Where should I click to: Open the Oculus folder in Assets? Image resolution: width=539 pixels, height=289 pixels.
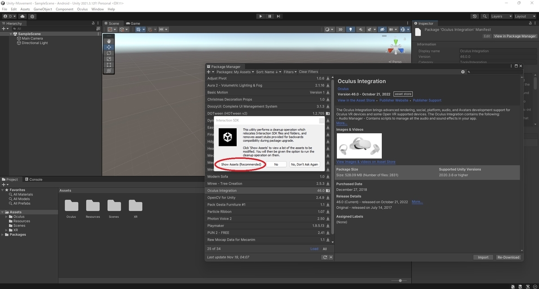71,206
